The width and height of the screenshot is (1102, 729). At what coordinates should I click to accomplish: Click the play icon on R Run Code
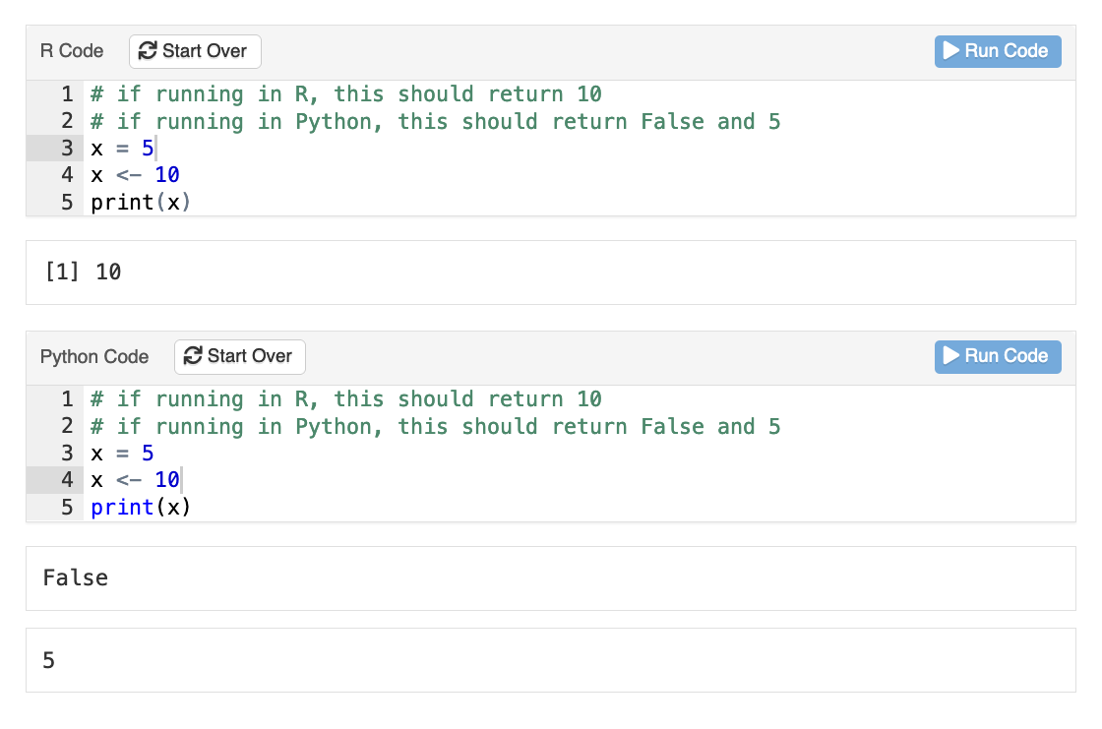[x=951, y=51]
